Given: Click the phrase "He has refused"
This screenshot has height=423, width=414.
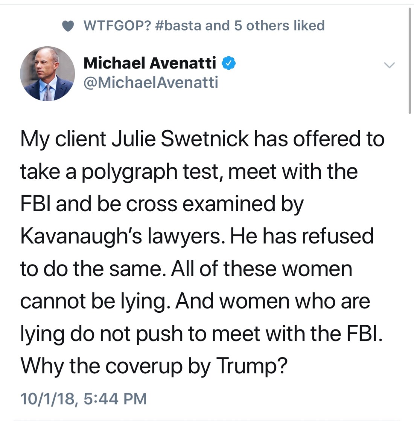Looking at the screenshot, I should (301, 236).
